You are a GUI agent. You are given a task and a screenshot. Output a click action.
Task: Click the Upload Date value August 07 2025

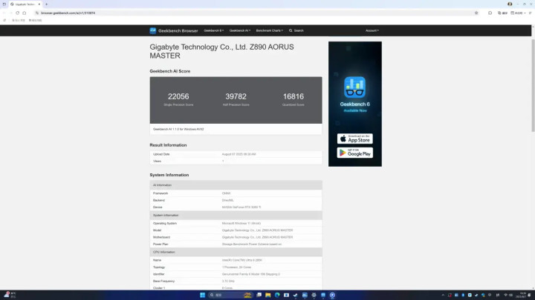tap(239, 154)
